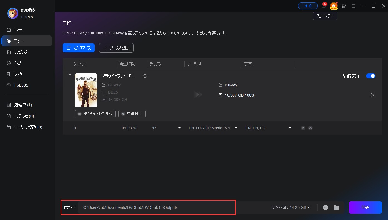Click 他のタイトルを選択 button

[95, 114]
